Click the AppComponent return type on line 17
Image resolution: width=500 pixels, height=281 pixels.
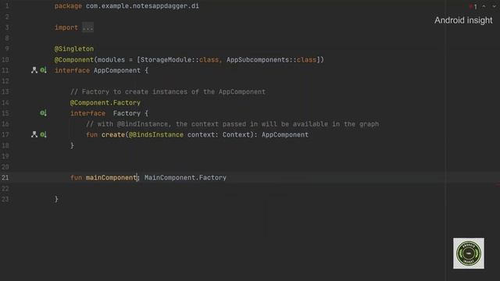pyautogui.click(x=285, y=135)
